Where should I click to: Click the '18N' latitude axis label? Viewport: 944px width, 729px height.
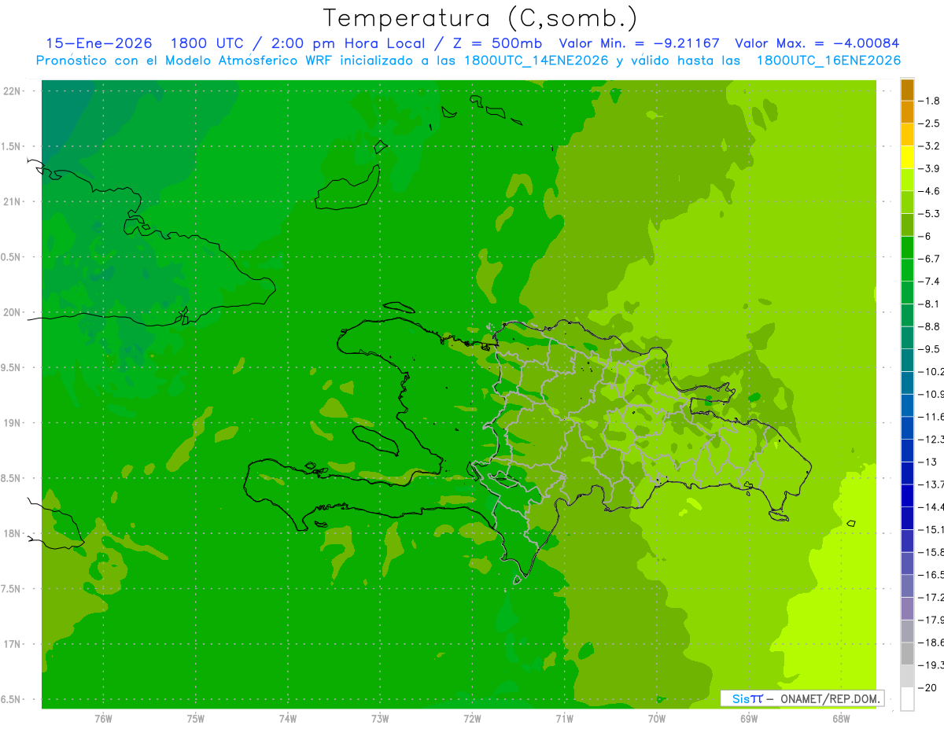point(12,533)
